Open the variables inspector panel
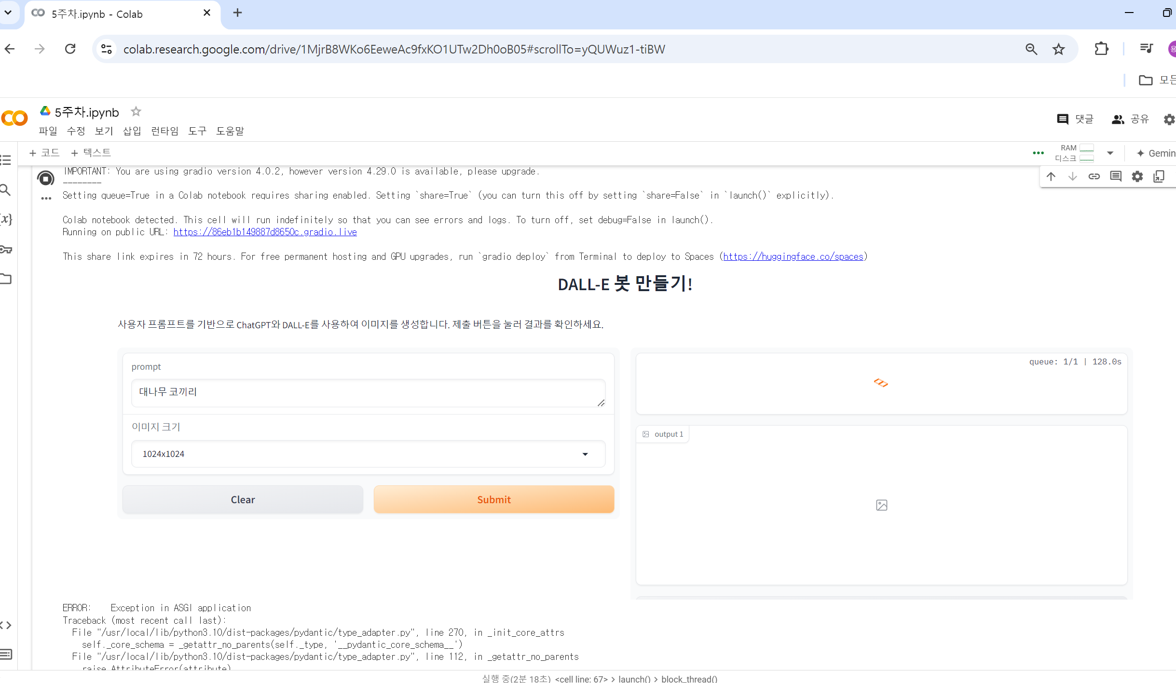The image size is (1176, 683). tap(6, 219)
